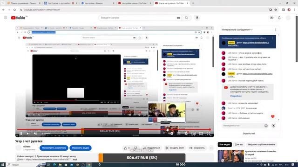This screenshot has height=167, width=298.
Task: Open Task View on the taskbar
Action: pyautogui.click(x=48, y=165)
